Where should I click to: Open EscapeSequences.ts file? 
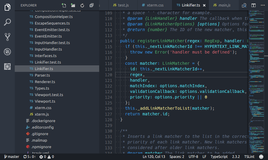(57, 23)
